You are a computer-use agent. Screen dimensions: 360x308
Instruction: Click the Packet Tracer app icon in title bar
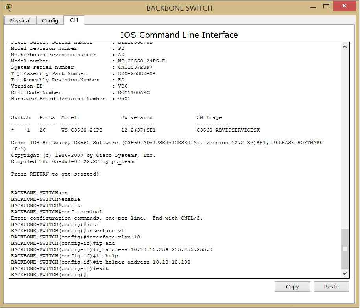tap(9, 8)
